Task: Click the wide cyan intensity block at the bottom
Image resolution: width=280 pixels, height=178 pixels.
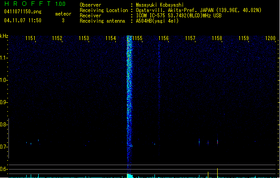Action: point(130,176)
